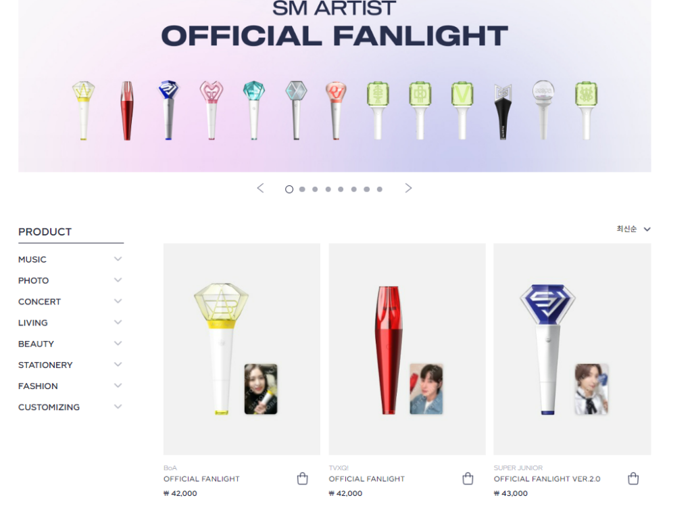This screenshot has height=521, width=692.
Task: Expand the MUSIC category chevron
Action: (118, 259)
